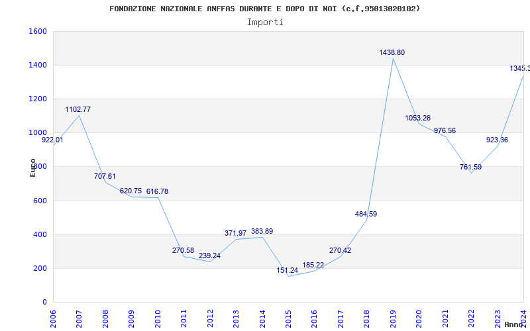Screen dimensions: 530x331
Task: Click data label 922.01
Action: [x=52, y=140]
